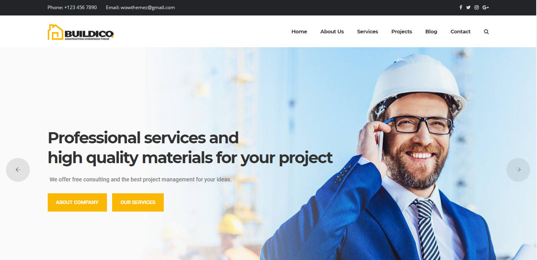This screenshot has height=260, width=537.
Task: Click the Buildico house logo
Action: click(81, 32)
